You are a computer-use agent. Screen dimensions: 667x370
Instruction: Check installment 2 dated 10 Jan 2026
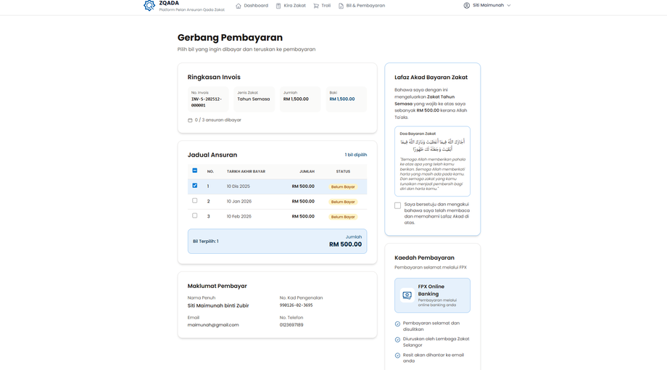(195, 200)
